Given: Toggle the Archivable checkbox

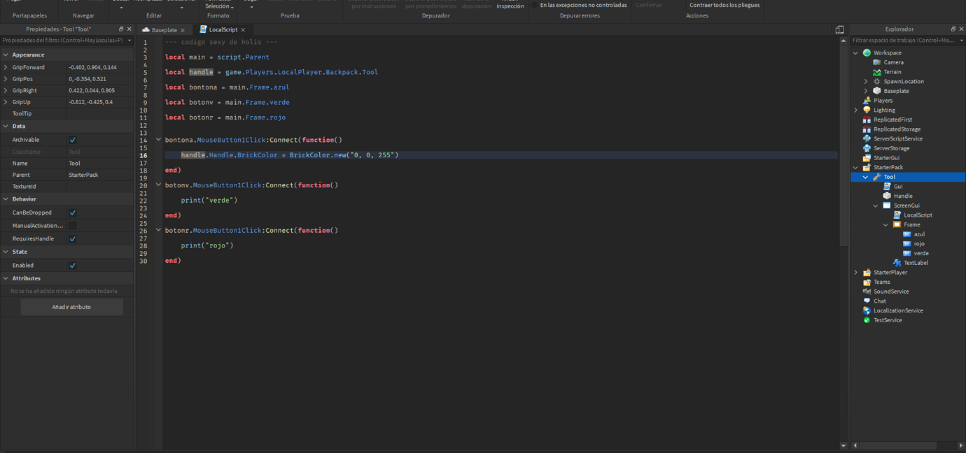Looking at the screenshot, I should 73,140.
